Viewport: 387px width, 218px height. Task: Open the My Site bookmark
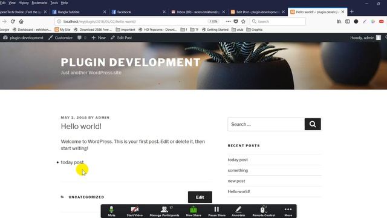coord(62,30)
